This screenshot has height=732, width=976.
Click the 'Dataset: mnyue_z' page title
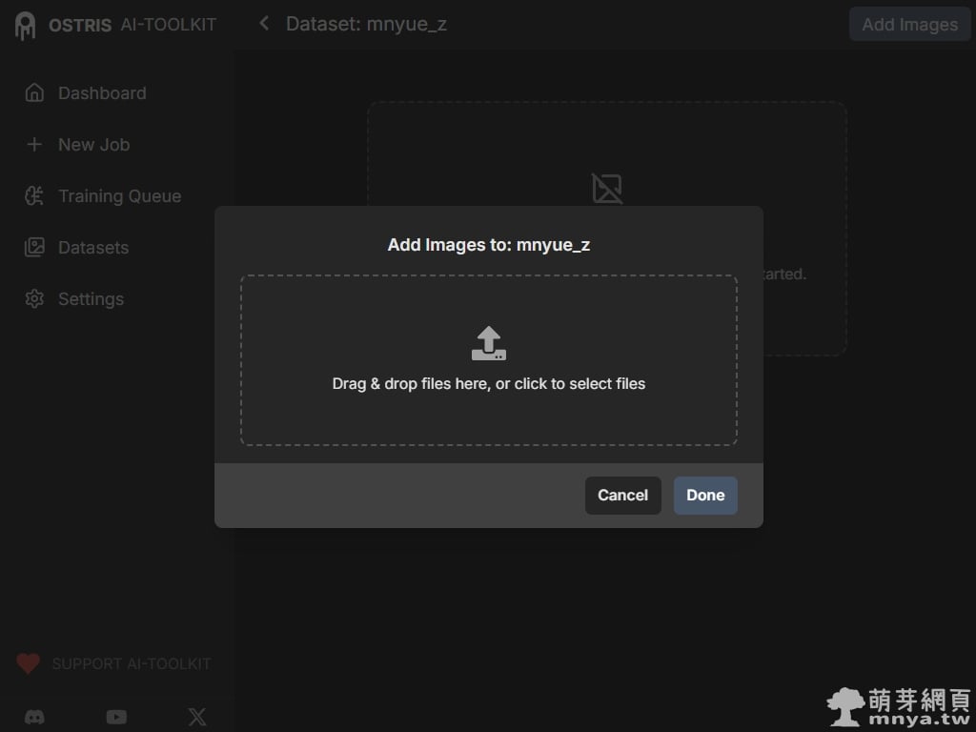tap(366, 24)
